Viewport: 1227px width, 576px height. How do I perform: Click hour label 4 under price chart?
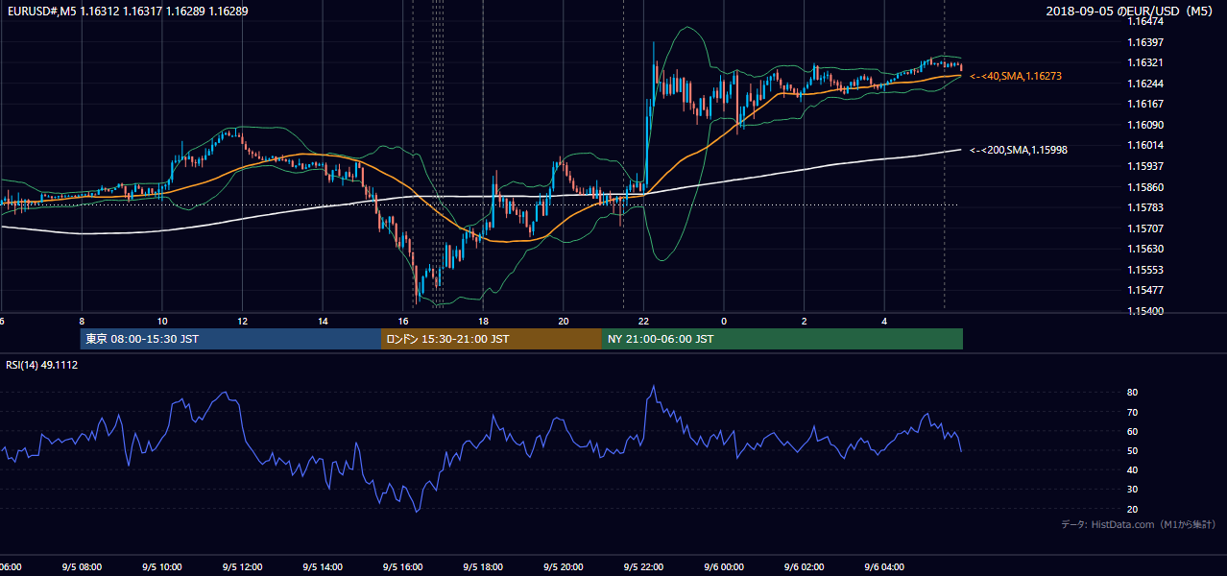(x=884, y=322)
